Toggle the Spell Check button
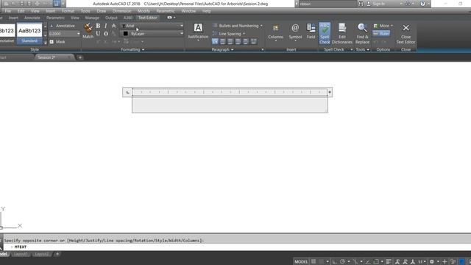This screenshot has width=471, height=265. pos(325,33)
